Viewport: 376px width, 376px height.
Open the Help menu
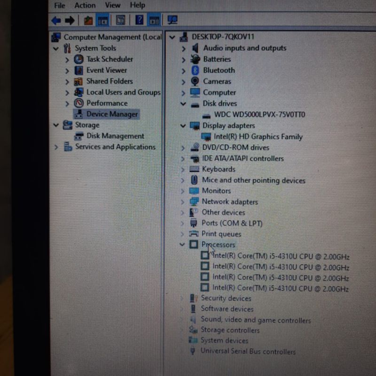pyautogui.click(x=137, y=5)
